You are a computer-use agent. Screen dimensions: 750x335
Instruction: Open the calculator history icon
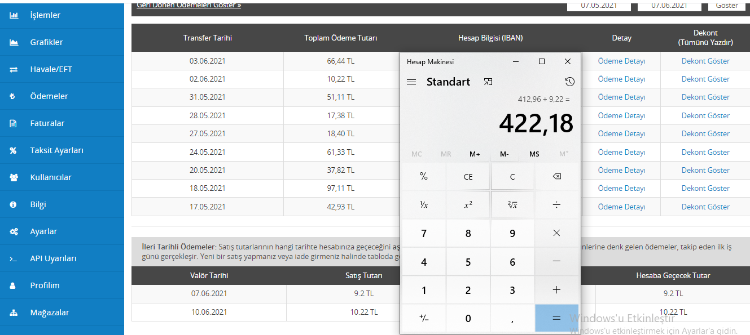point(569,82)
